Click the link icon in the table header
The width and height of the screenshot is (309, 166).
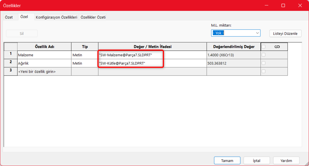[x=277, y=47]
